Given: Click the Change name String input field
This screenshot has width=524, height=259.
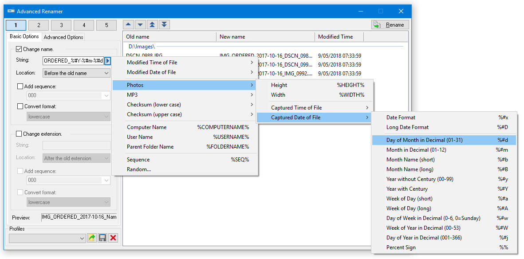Looking at the screenshot, I should coord(73,61).
